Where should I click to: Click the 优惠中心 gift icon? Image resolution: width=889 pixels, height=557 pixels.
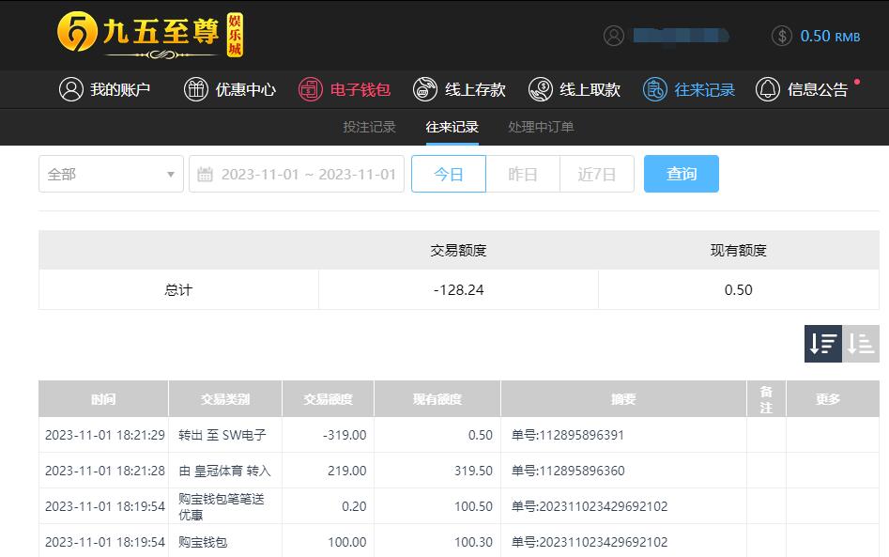click(195, 89)
